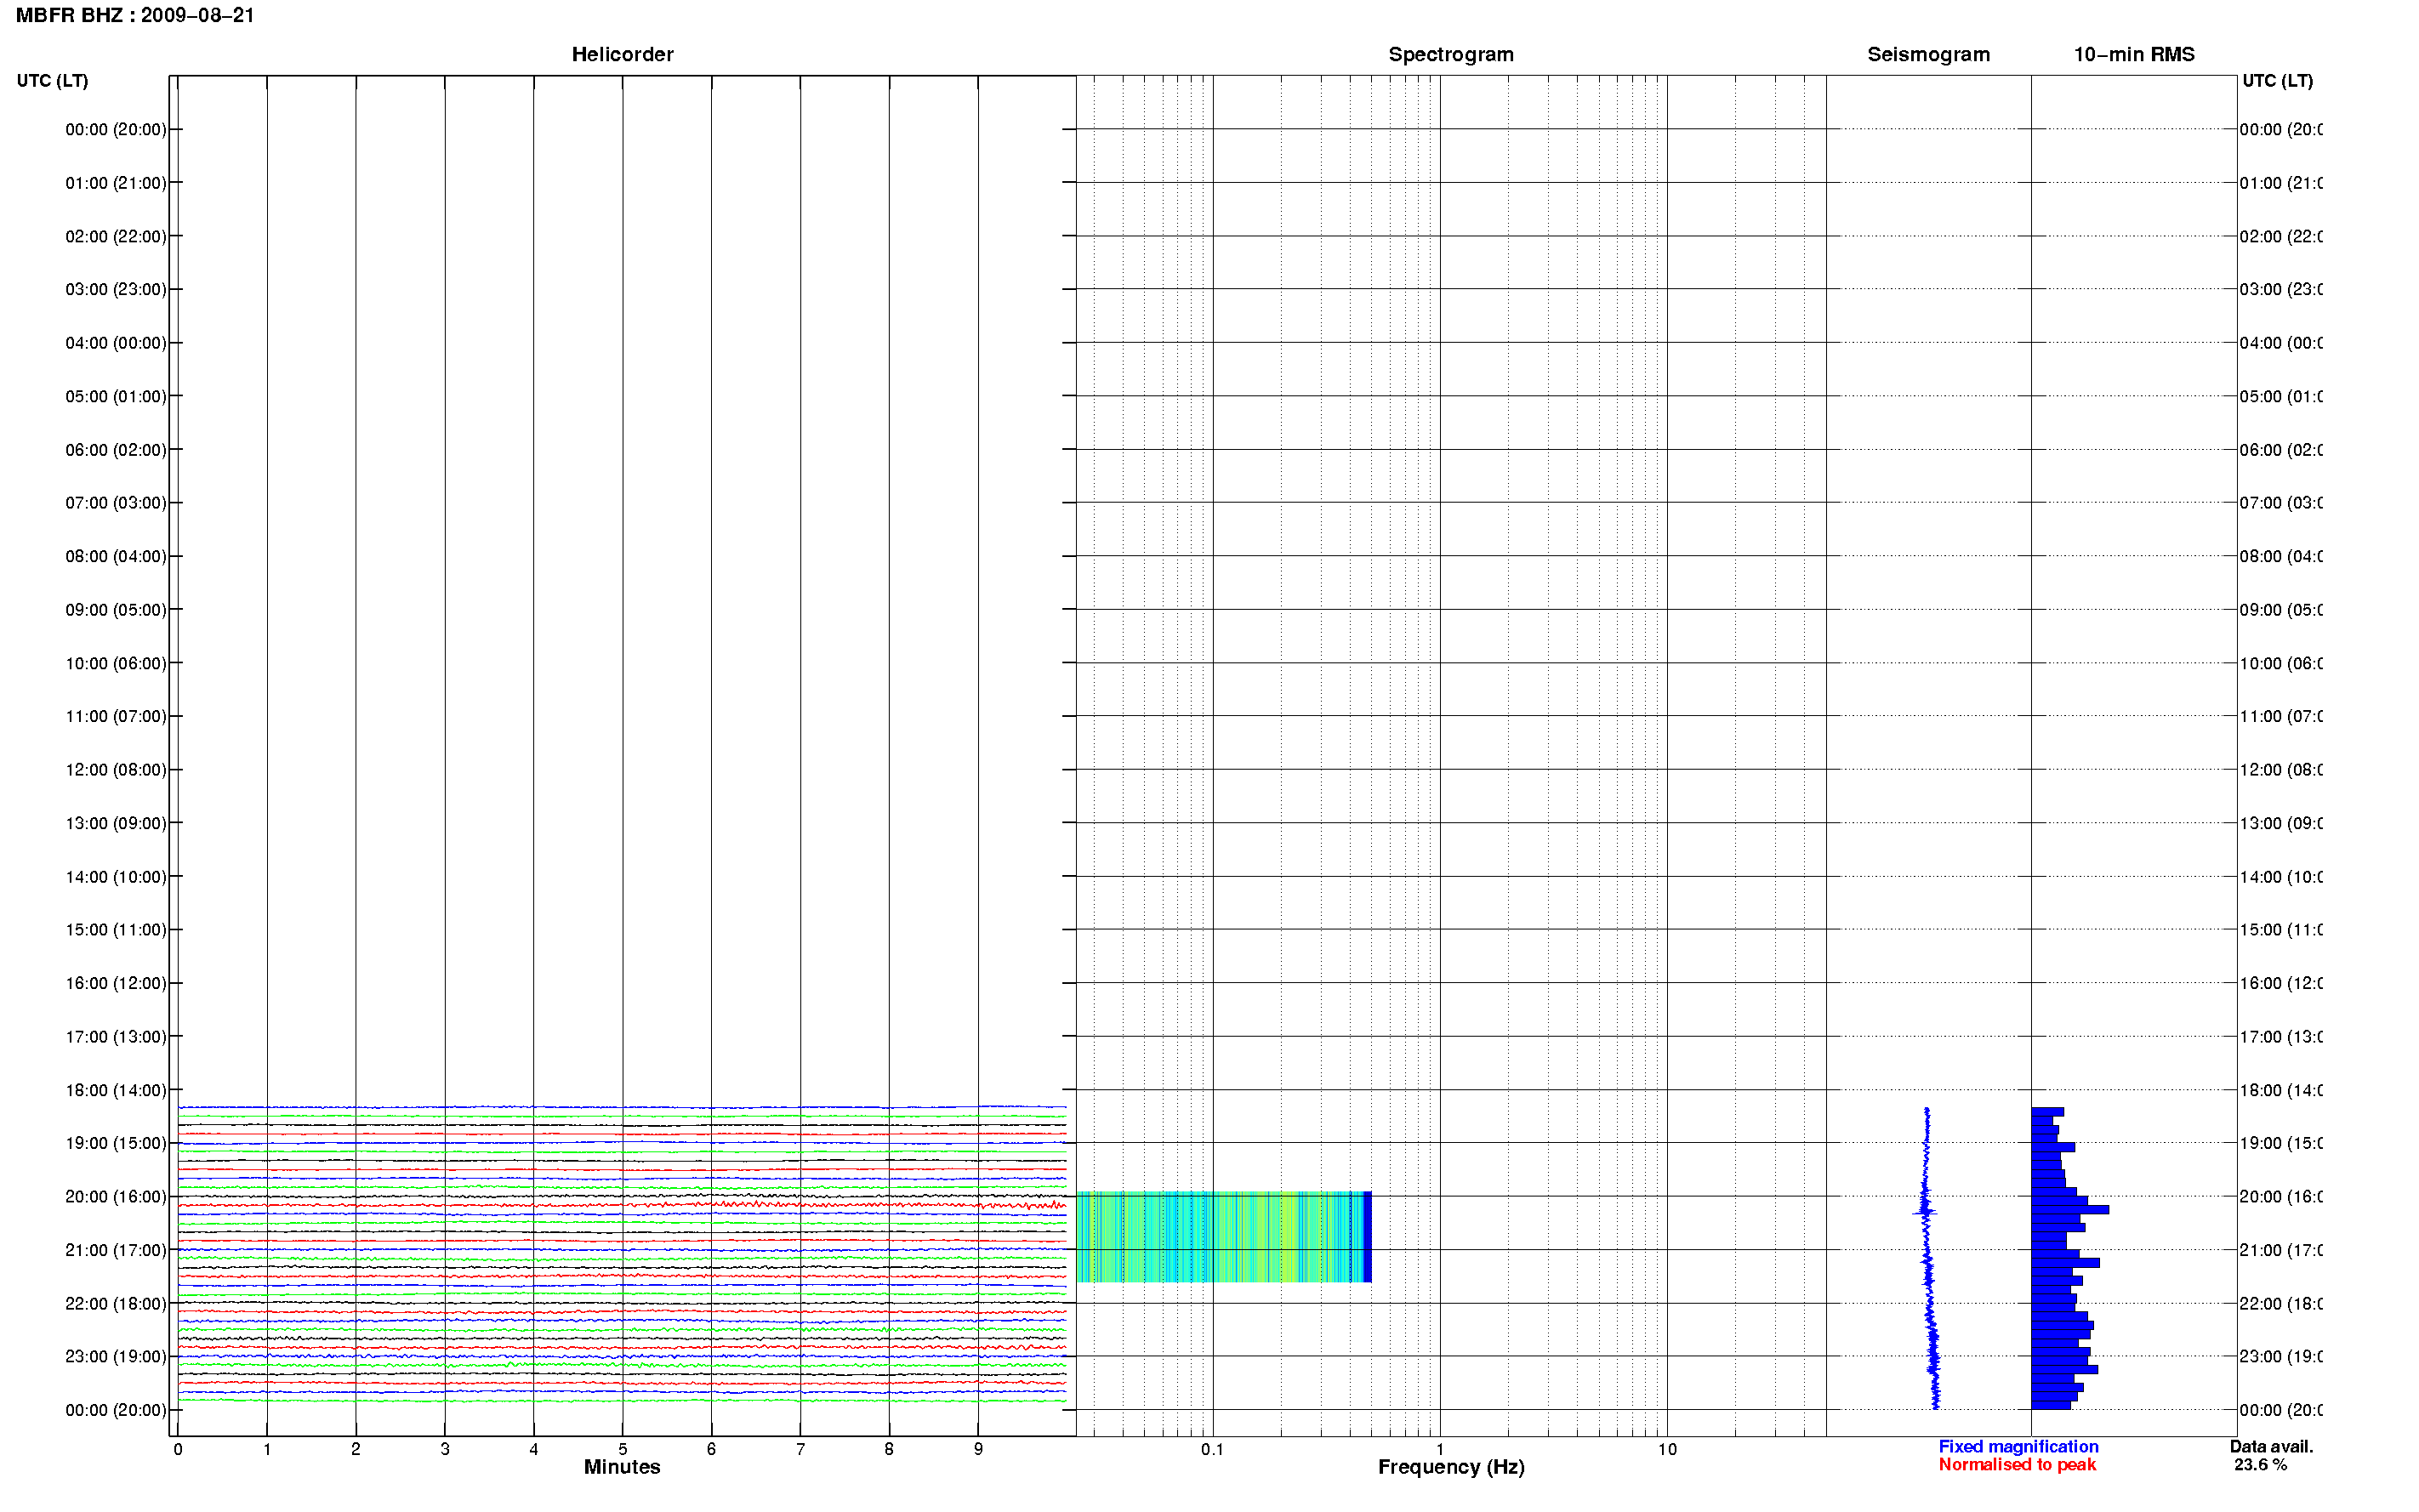
Task: Click the '5' minutes tick label
Action: pyautogui.click(x=622, y=1449)
